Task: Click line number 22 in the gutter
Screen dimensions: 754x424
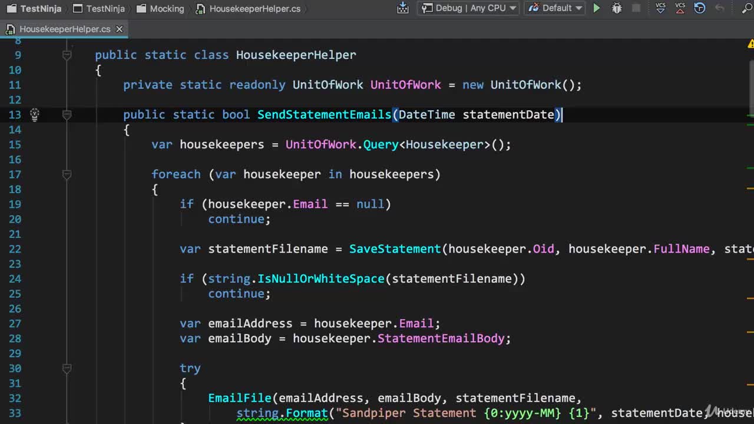Action: [15, 249]
